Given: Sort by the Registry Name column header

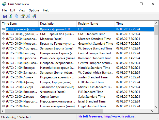Looking at the screenshot, I should pyautogui.click(x=96, y=24).
